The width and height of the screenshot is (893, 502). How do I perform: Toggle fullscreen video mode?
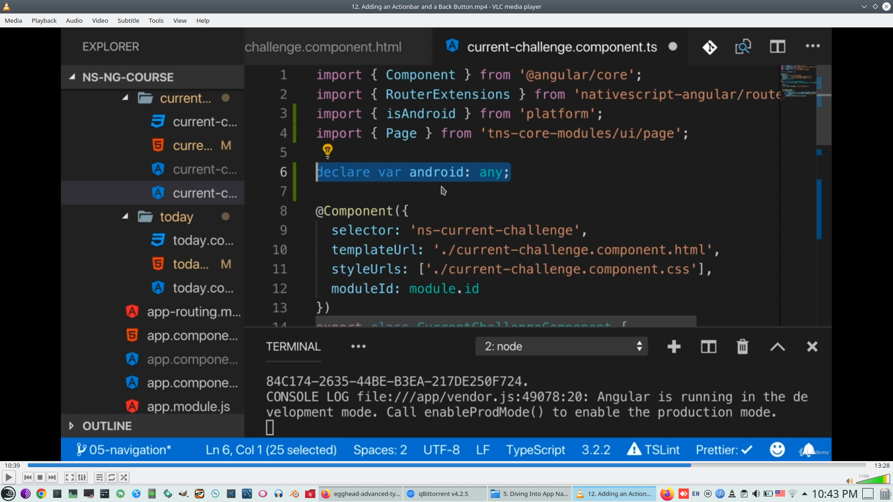point(69,477)
